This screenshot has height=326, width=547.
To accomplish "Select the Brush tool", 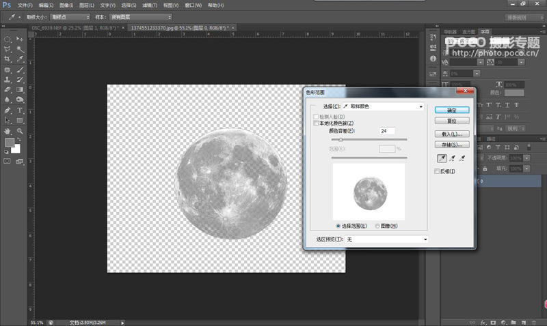I will (20, 70).
